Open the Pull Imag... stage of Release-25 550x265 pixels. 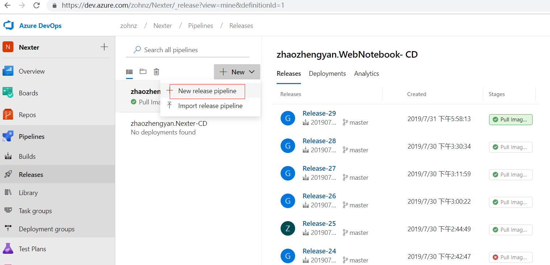pos(510,230)
